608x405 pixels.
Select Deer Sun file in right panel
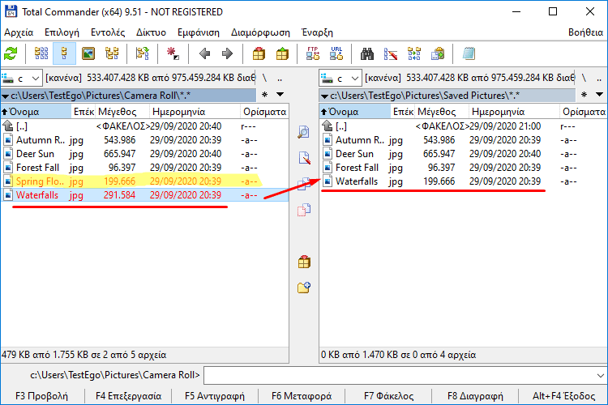(x=463, y=154)
